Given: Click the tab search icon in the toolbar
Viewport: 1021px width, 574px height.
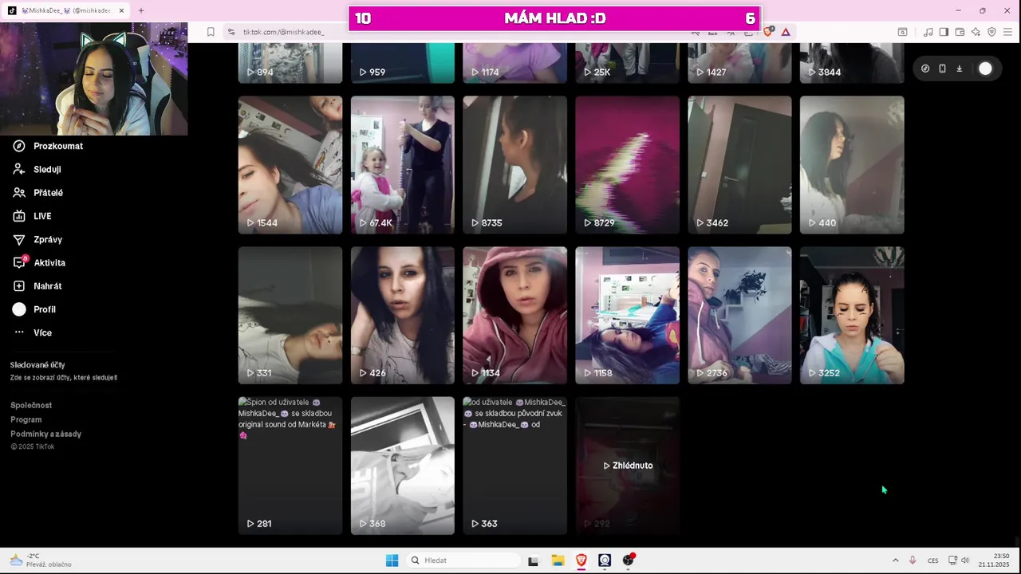Looking at the screenshot, I should pyautogui.click(x=902, y=32).
